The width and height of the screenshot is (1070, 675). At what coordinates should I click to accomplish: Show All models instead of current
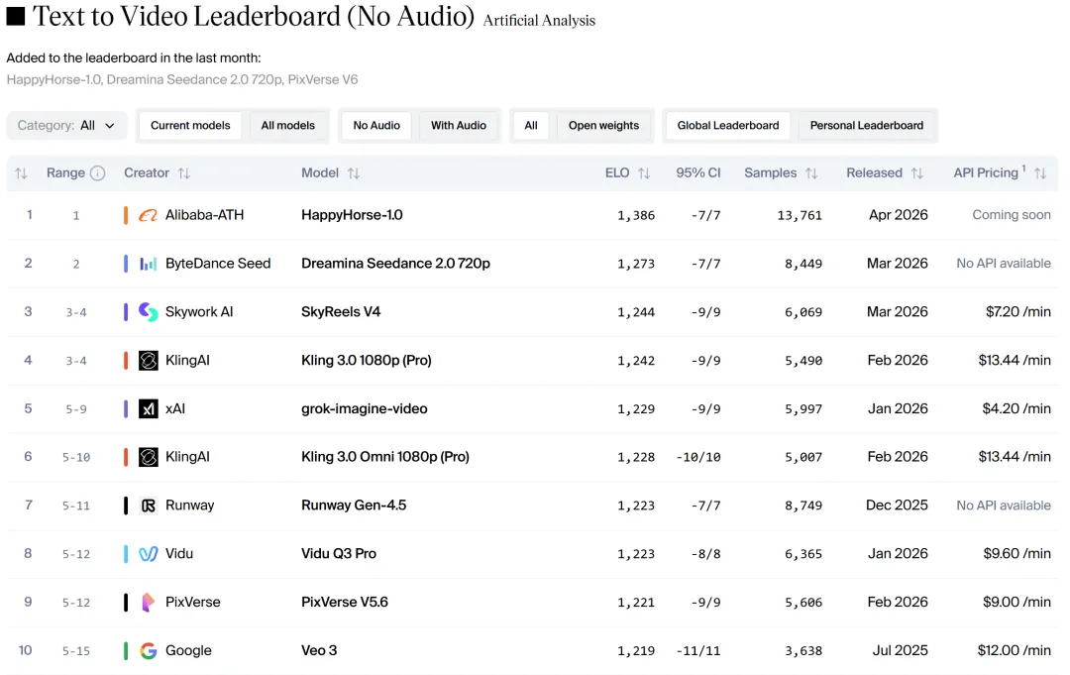coord(287,126)
